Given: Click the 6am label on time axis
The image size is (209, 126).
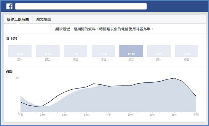Looking at the screenshot, I should coord(65,114).
